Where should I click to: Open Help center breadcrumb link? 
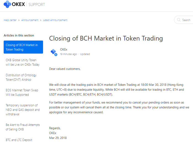10,20
